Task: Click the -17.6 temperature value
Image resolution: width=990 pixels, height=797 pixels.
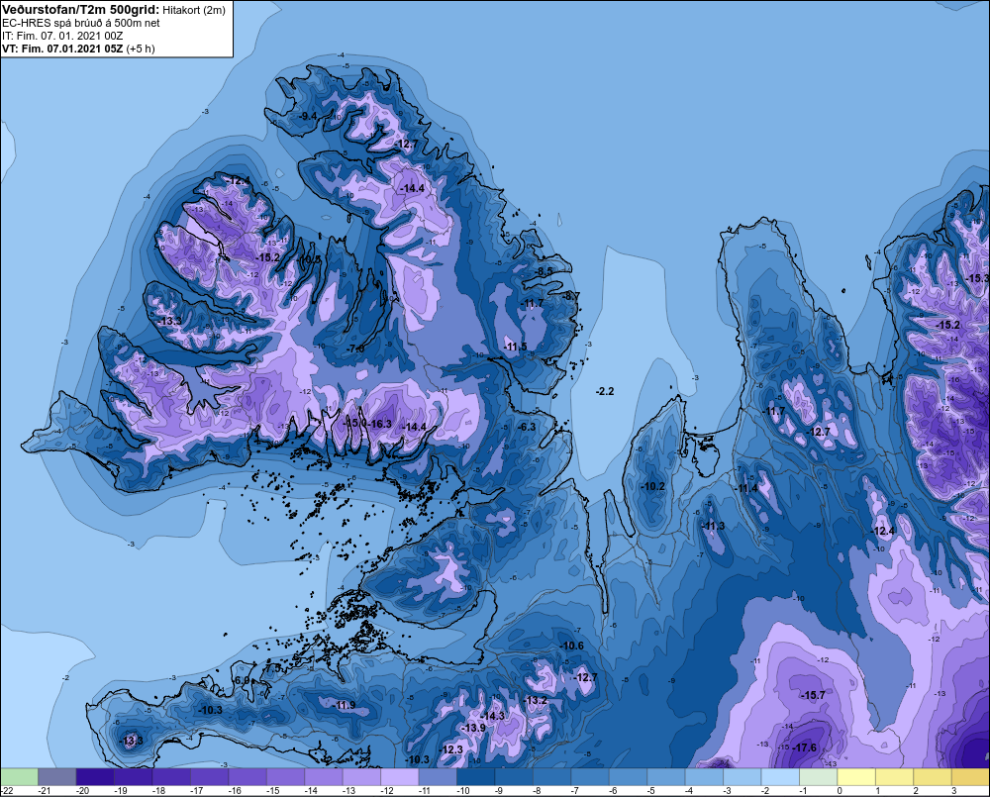Action: (x=804, y=747)
